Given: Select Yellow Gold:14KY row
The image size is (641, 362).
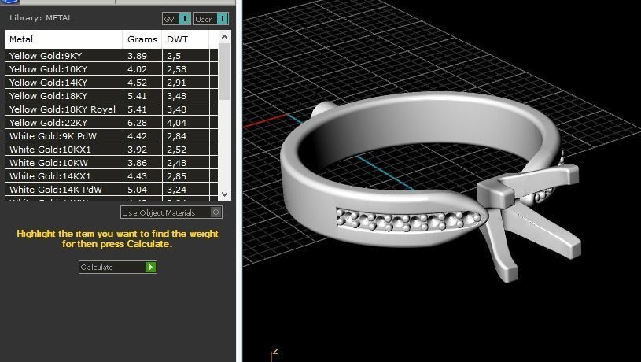Looking at the screenshot, I should (111, 83).
